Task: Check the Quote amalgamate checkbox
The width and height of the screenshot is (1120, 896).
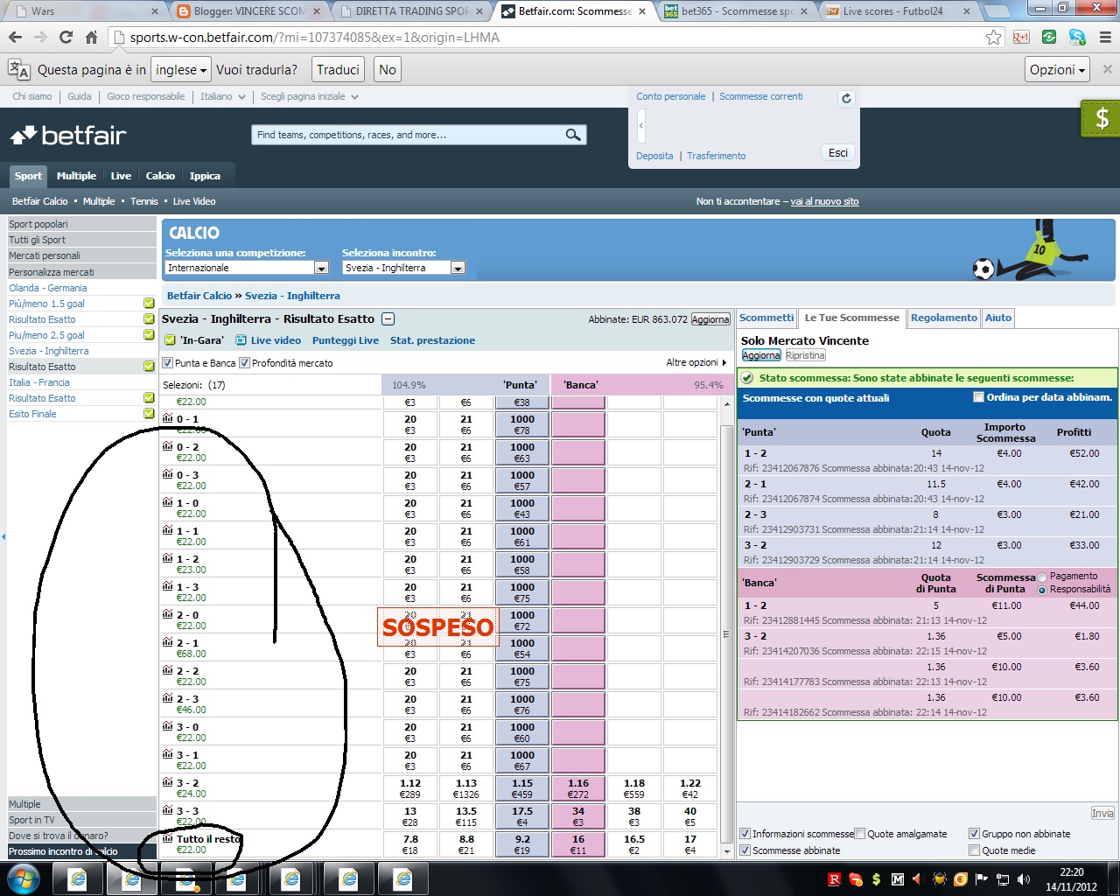Action: 859,834
